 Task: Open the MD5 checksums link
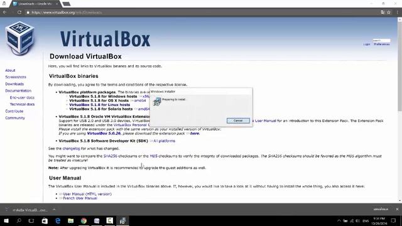pyautogui.click(x=153, y=156)
